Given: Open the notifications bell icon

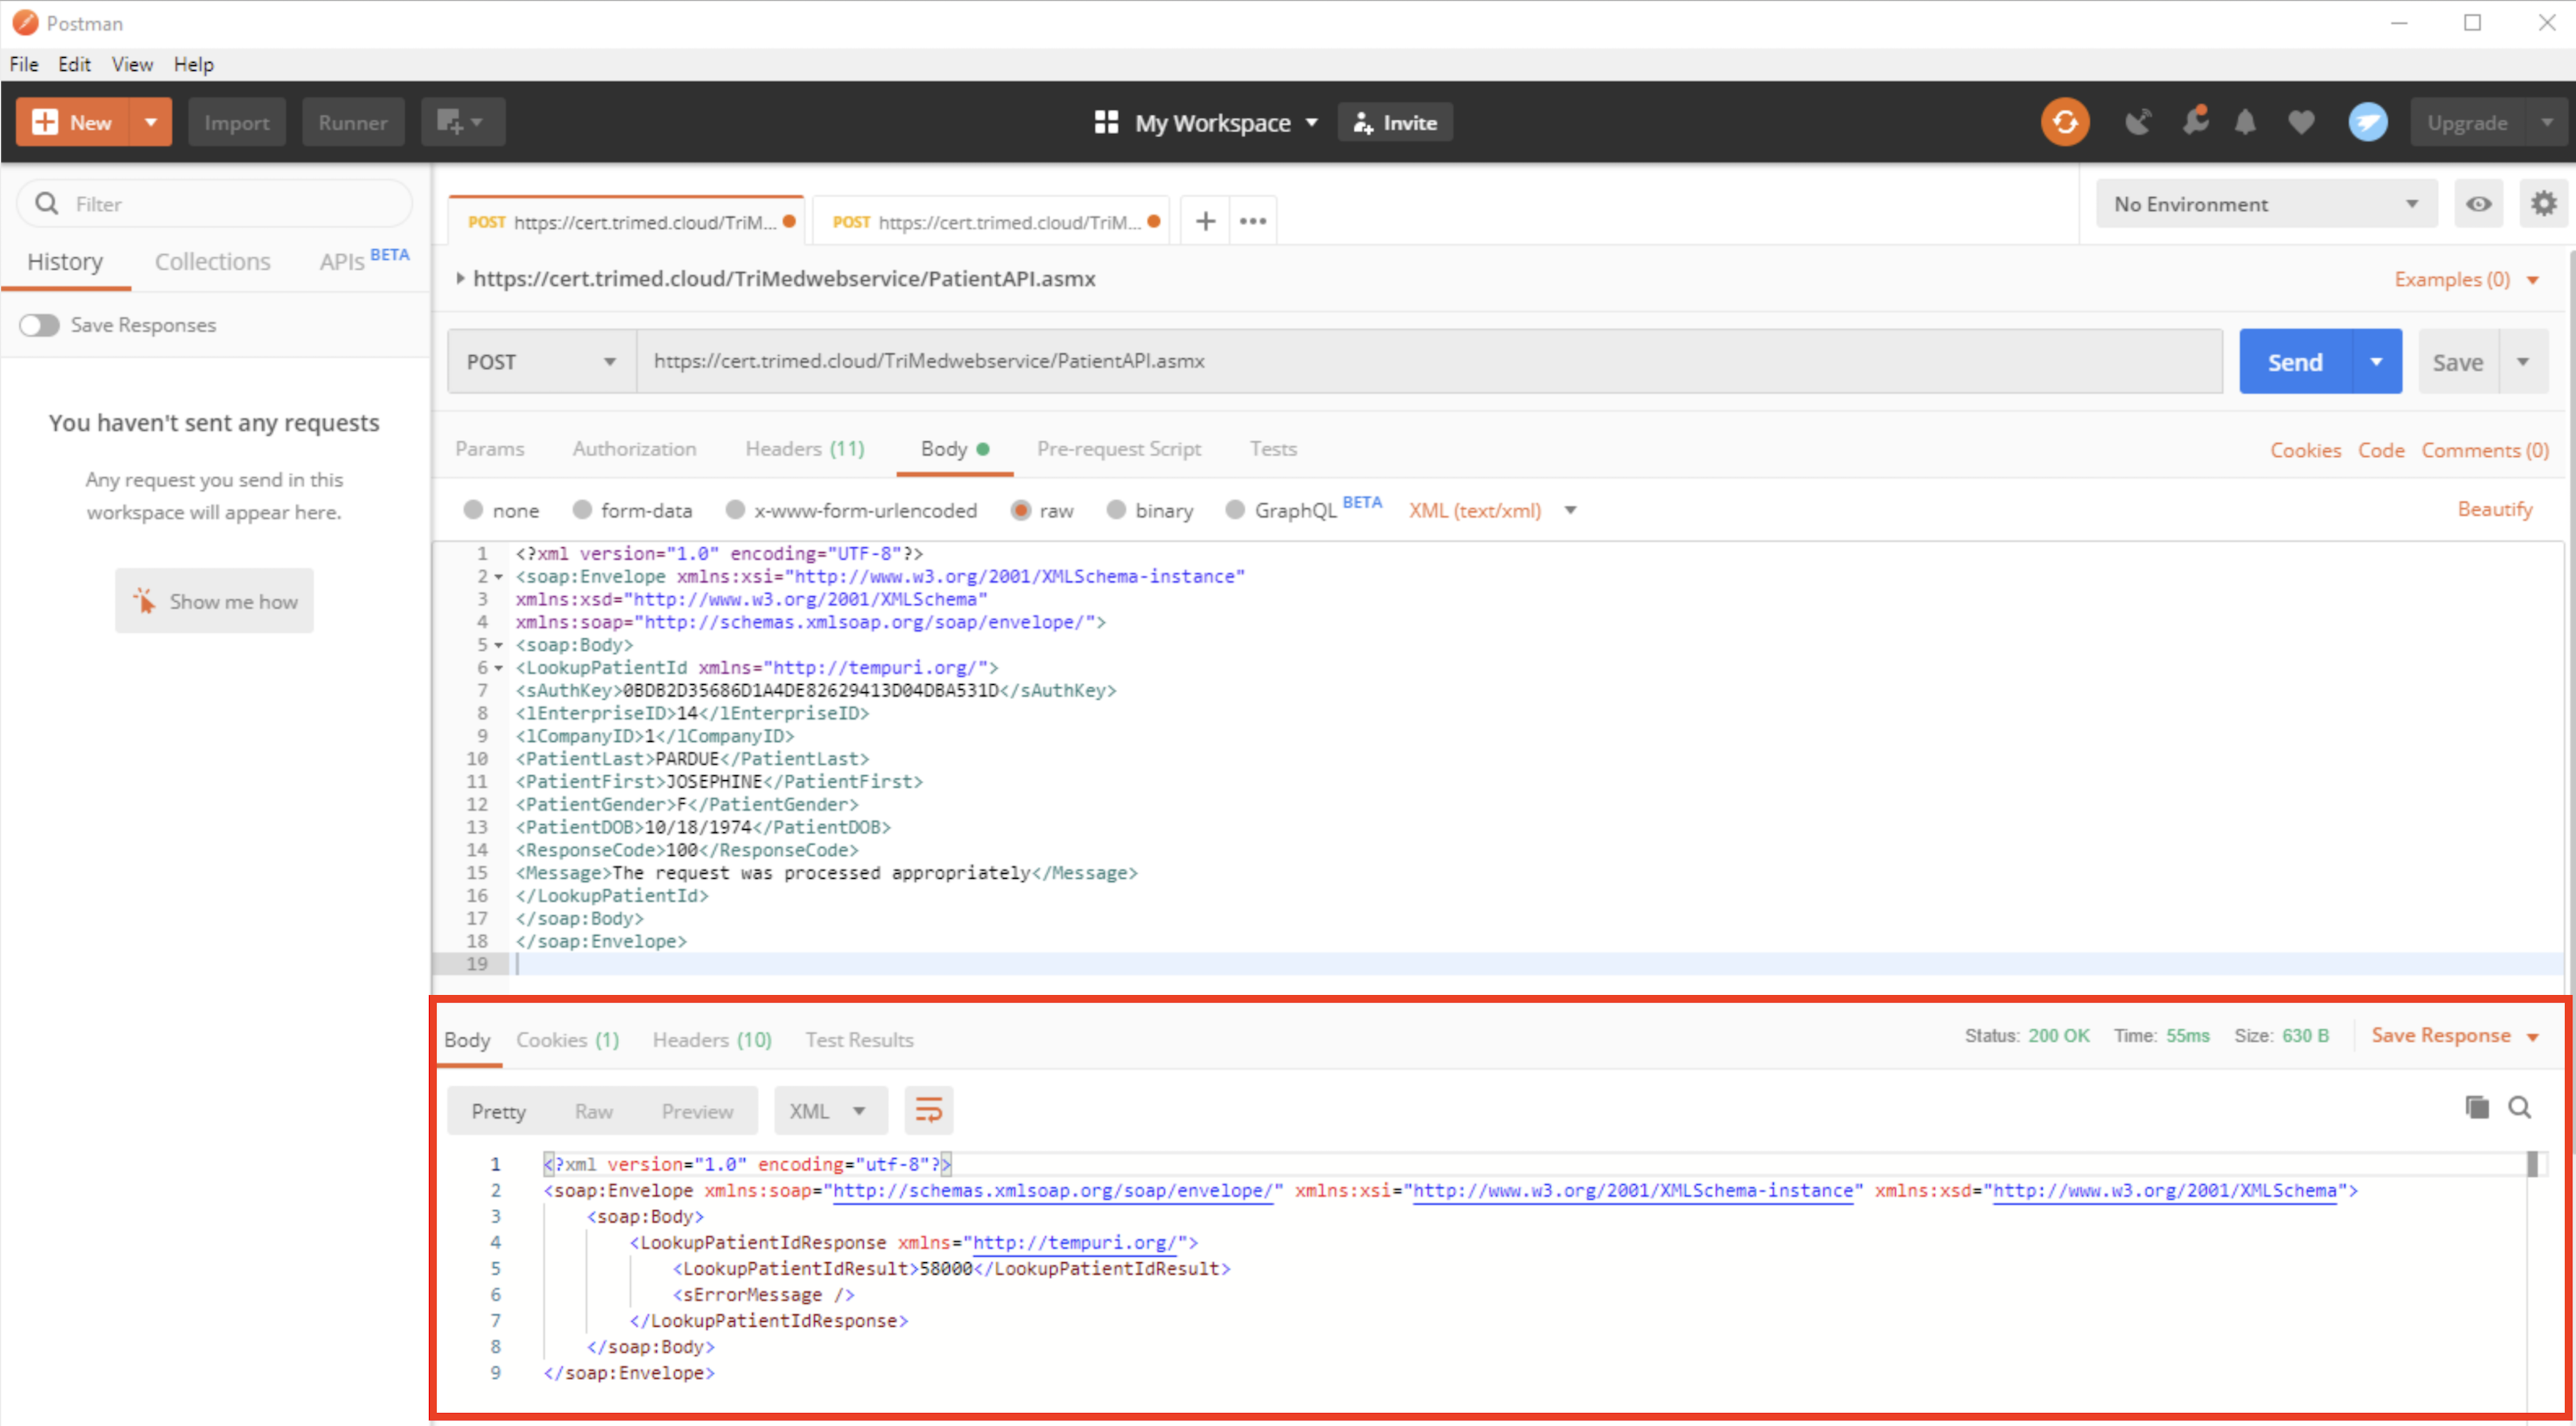Looking at the screenshot, I should 2245,122.
